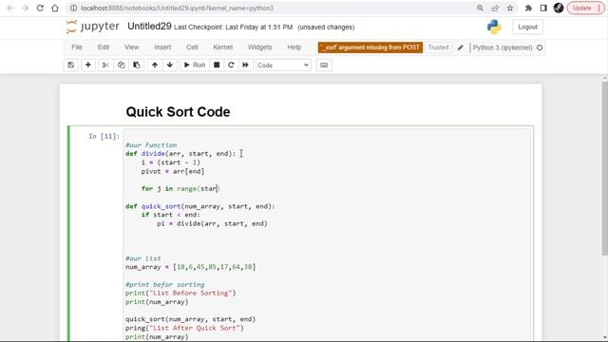The width and height of the screenshot is (608, 342).
Task: Click the num_array list definition line
Action: (x=190, y=267)
